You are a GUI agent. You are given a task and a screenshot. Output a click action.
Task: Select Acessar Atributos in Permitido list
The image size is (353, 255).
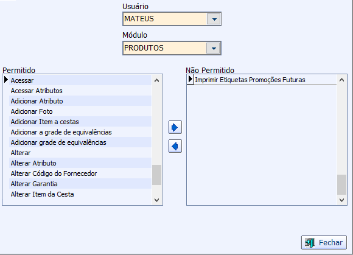[80, 91]
